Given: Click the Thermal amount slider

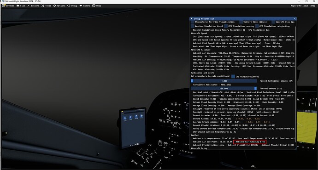Looking at the screenshot, I should [x=224, y=88].
